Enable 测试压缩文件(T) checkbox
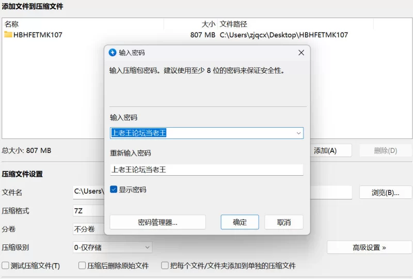The image size is (413, 279). [6, 266]
